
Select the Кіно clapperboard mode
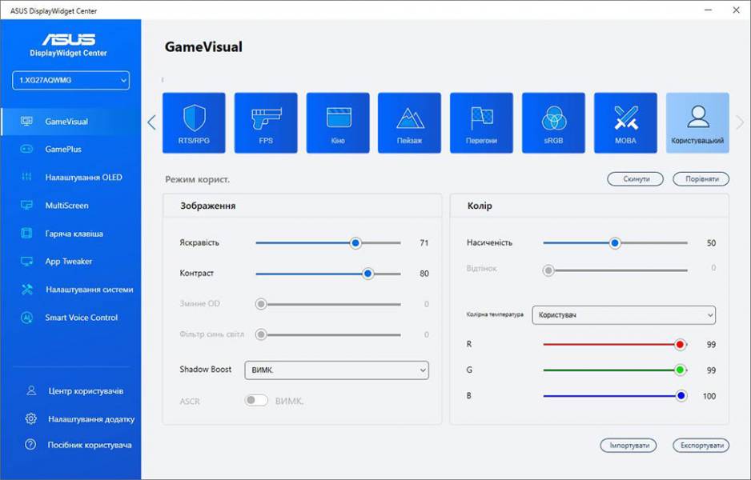[x=338, y=122]
